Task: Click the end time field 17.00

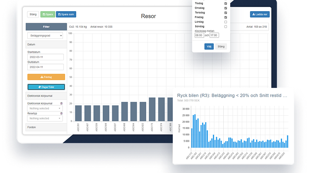Action: pos(214,36)
